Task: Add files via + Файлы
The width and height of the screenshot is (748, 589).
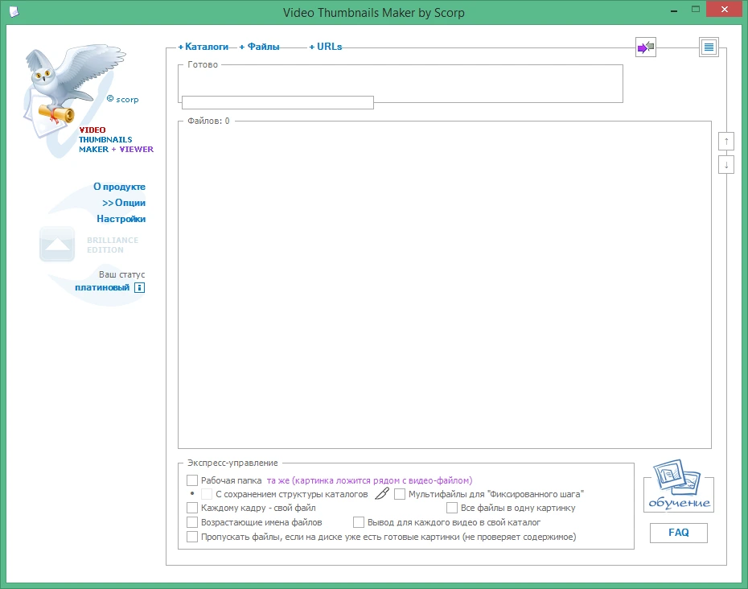Action: click(259, 47)
